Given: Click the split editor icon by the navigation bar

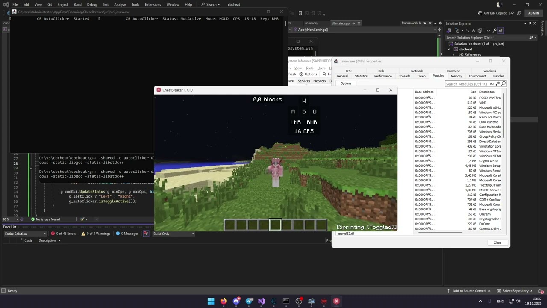Looking at the screenshot, I should [439, 30].
